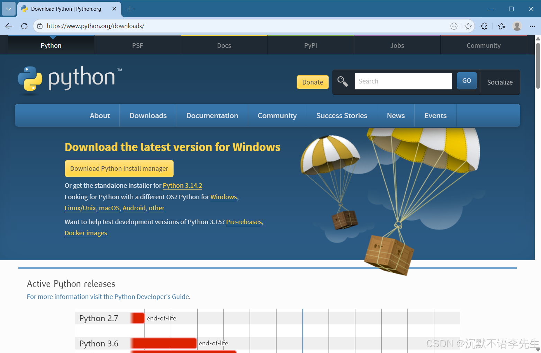Open the macOS link
This screenshot has width=541, height=353.
[x=109, y=208]
